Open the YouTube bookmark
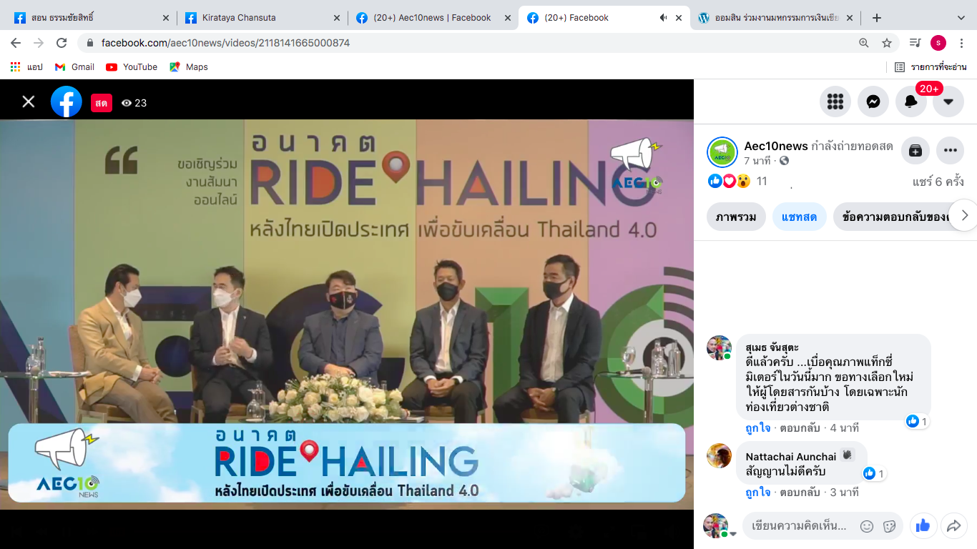 point(132,67)
